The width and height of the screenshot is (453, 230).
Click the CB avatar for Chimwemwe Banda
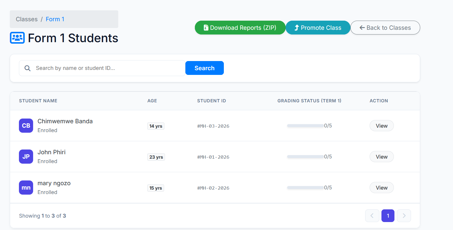click(x=26, y=126)
